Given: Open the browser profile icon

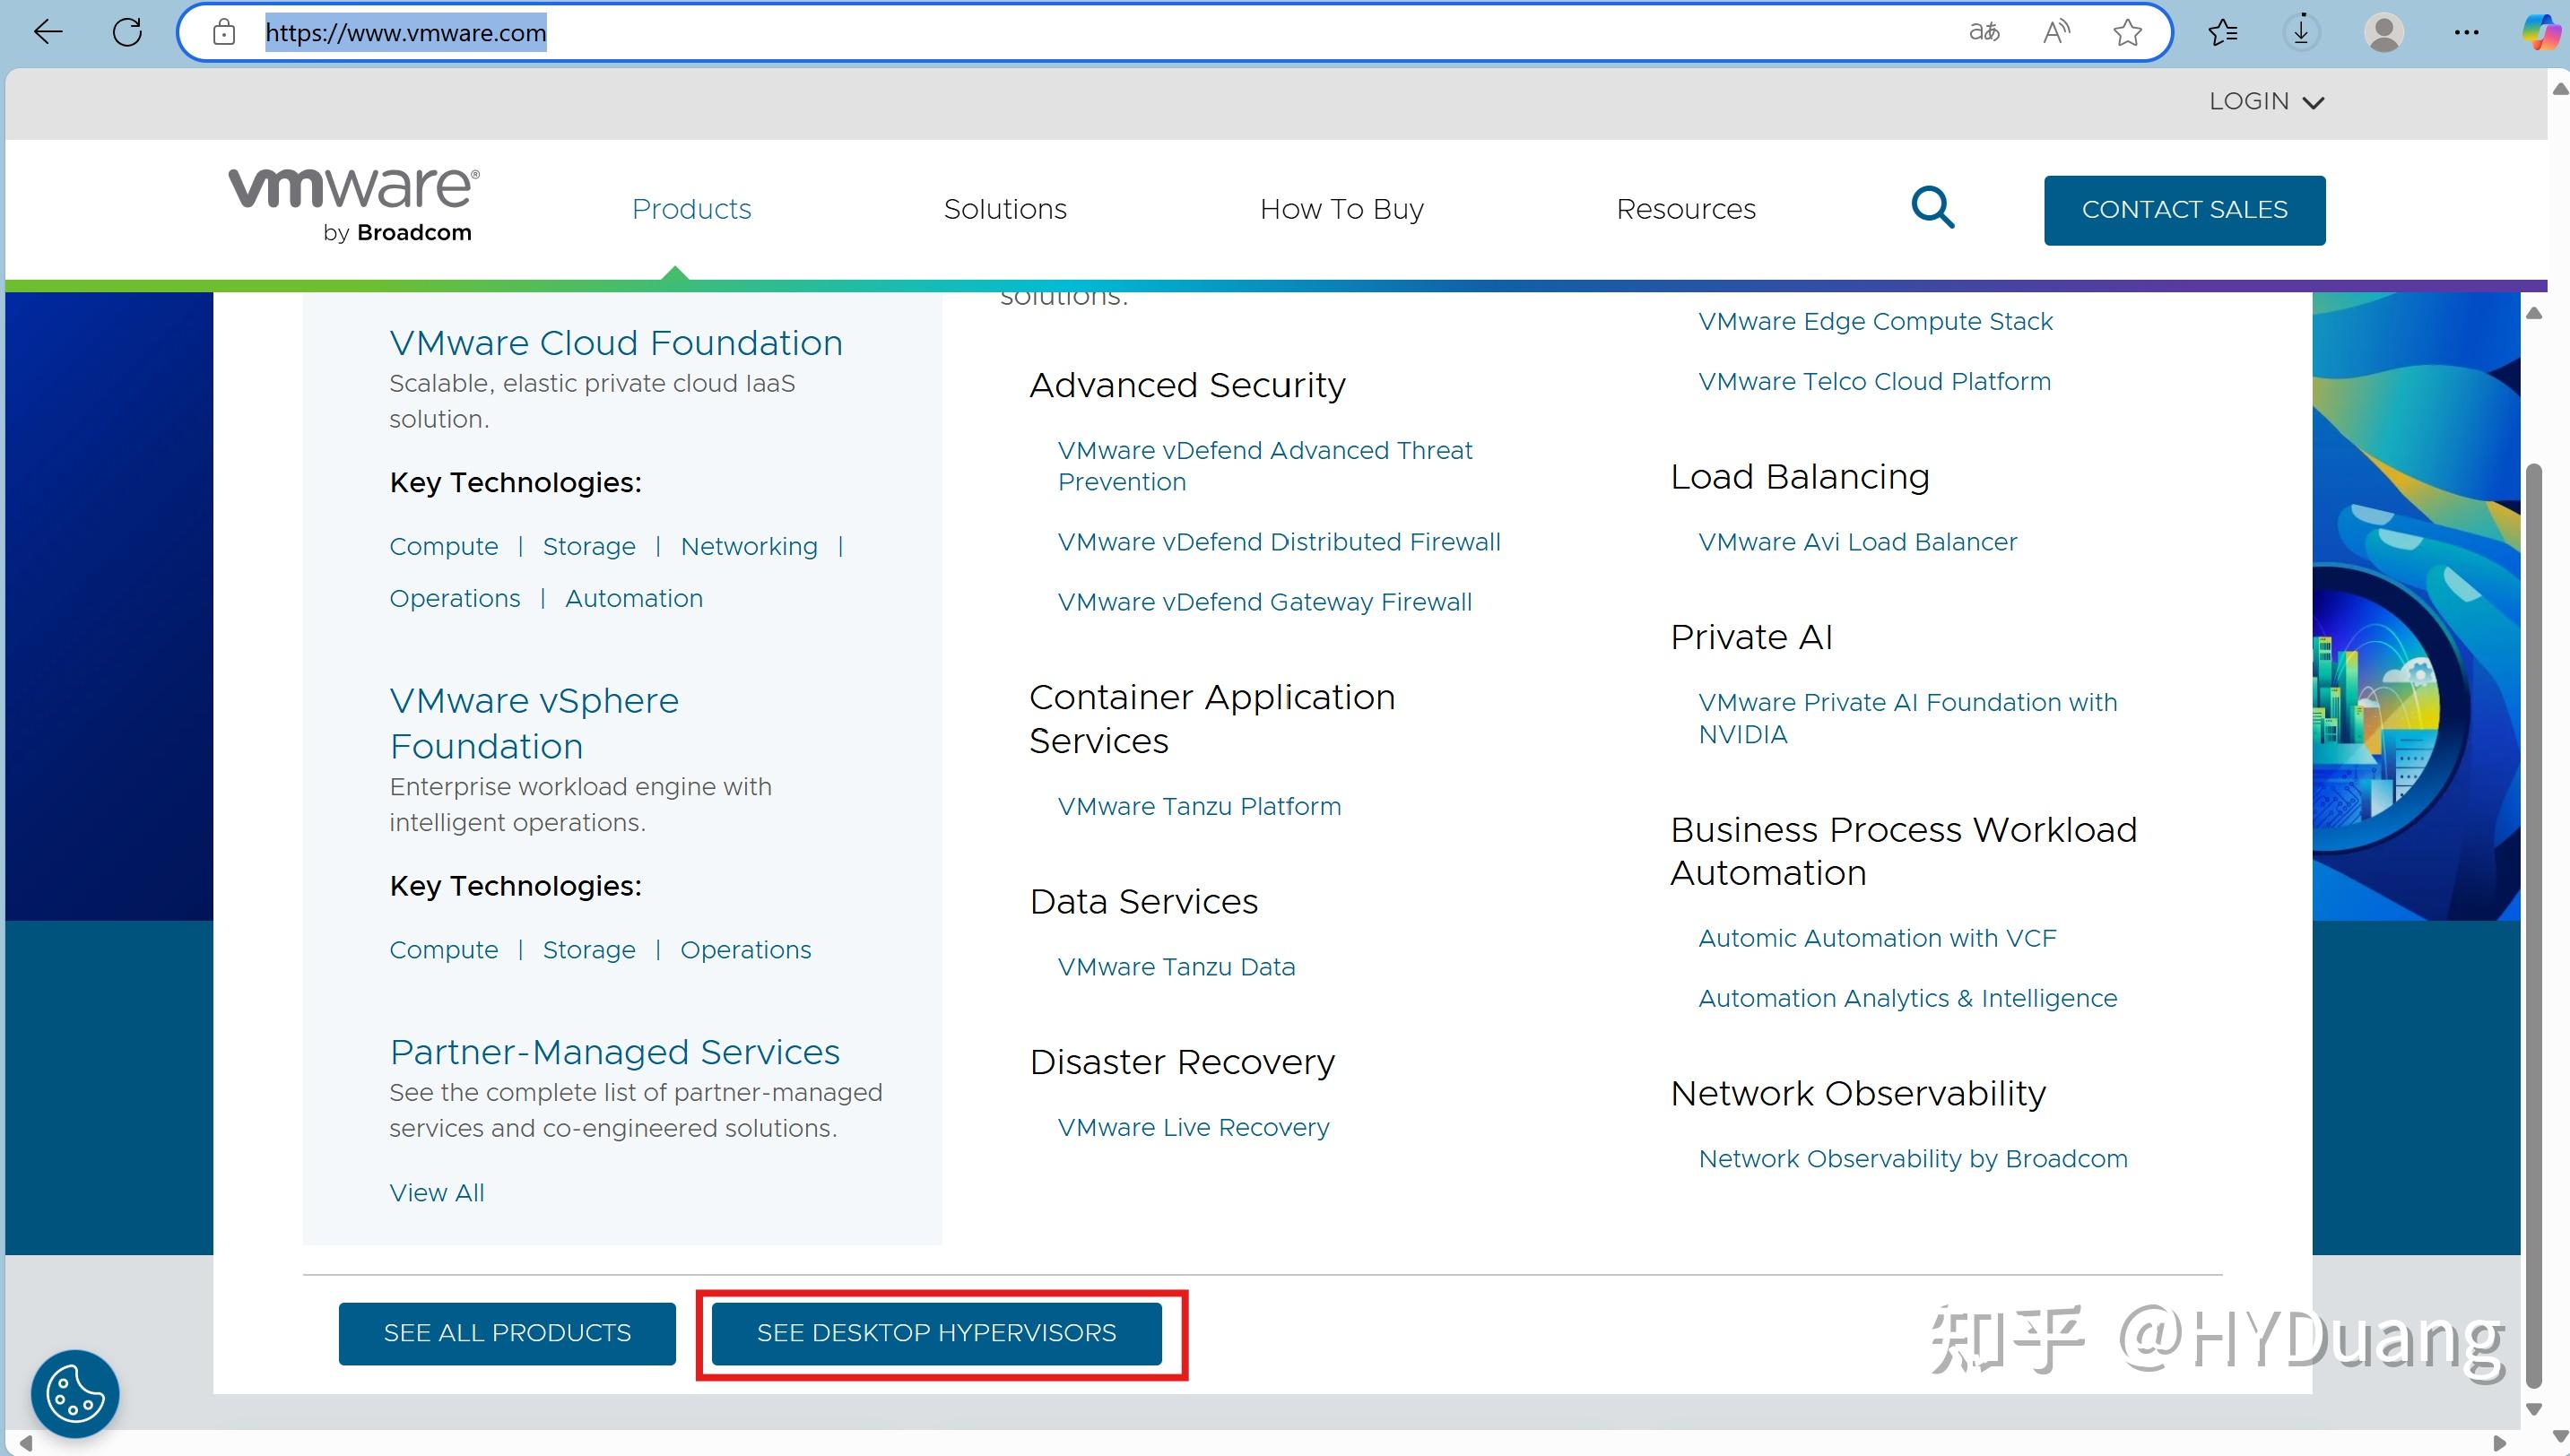Looking at the screenshot, I should (2383, 32).
